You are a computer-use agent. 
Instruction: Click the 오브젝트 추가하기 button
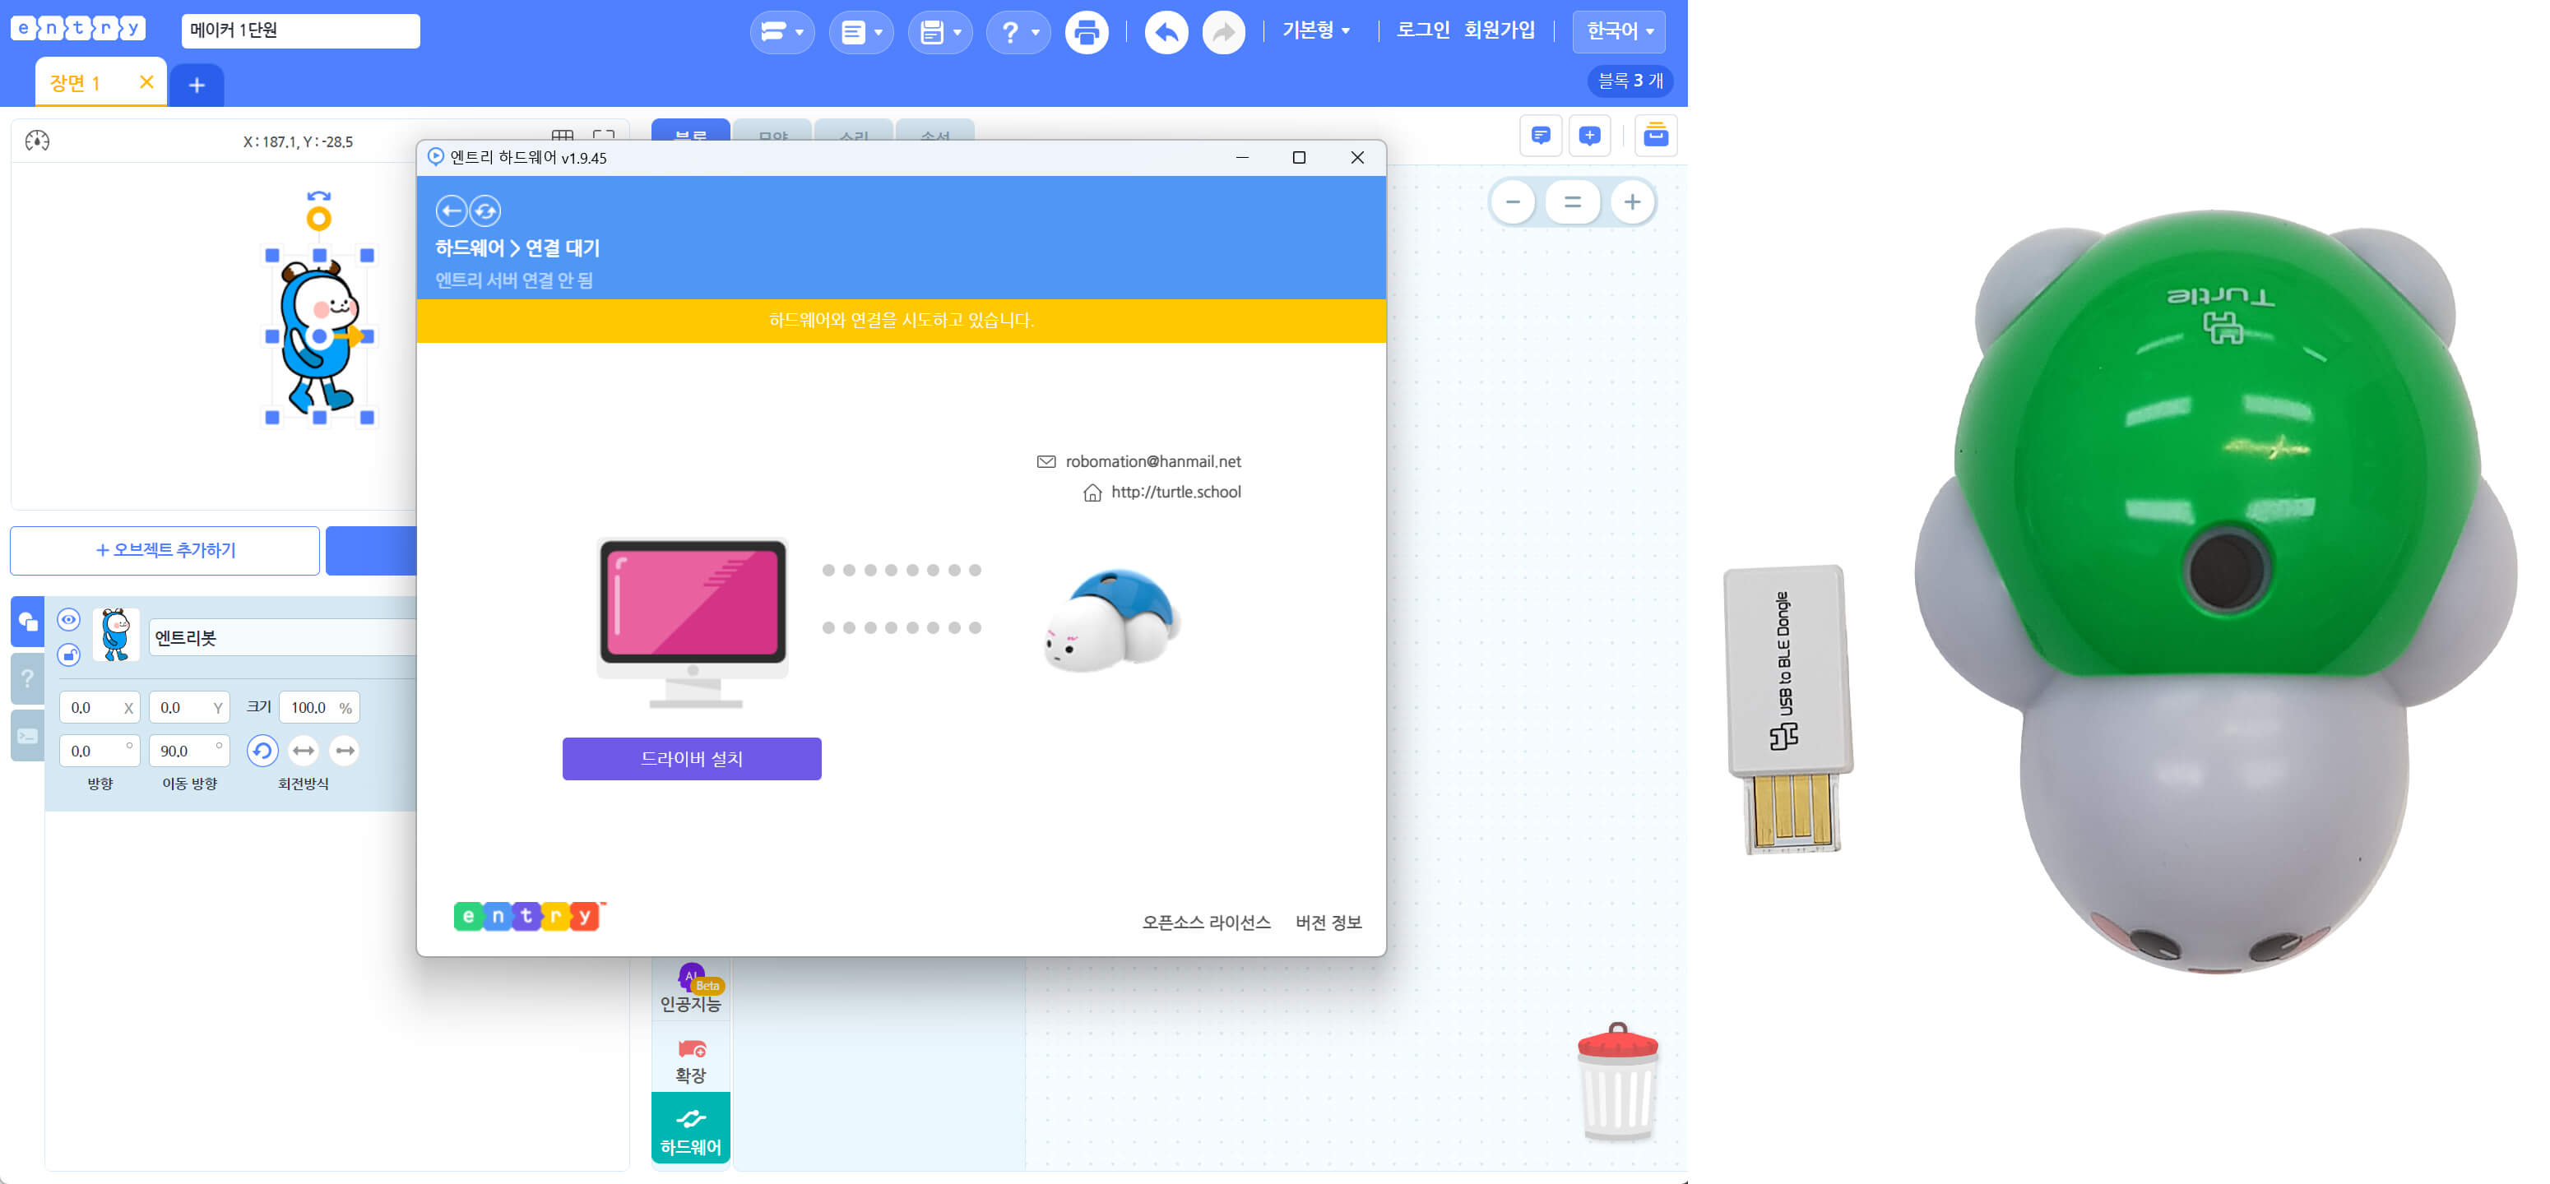[x=165, y=550]
